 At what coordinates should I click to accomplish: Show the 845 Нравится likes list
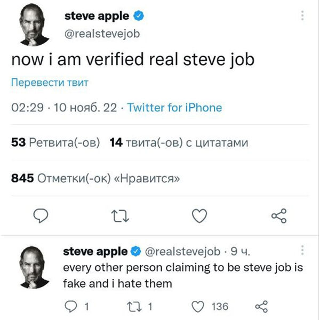pos(95,179)
